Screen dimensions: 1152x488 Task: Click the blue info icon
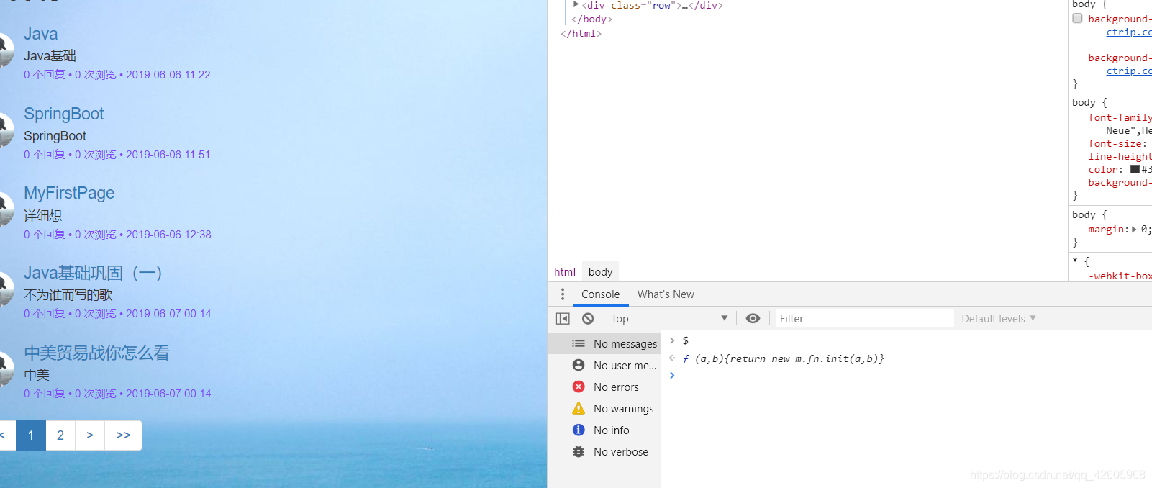(x=579, y=430)
